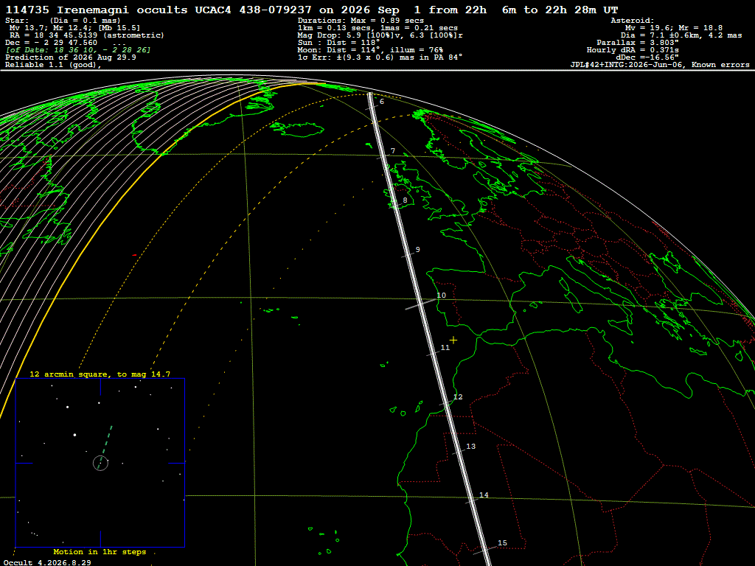Click the Occult 4.2026.8.29 version label
Viewport: 755px width, 566px height.
pyautogui.click(x=47, y=562)
